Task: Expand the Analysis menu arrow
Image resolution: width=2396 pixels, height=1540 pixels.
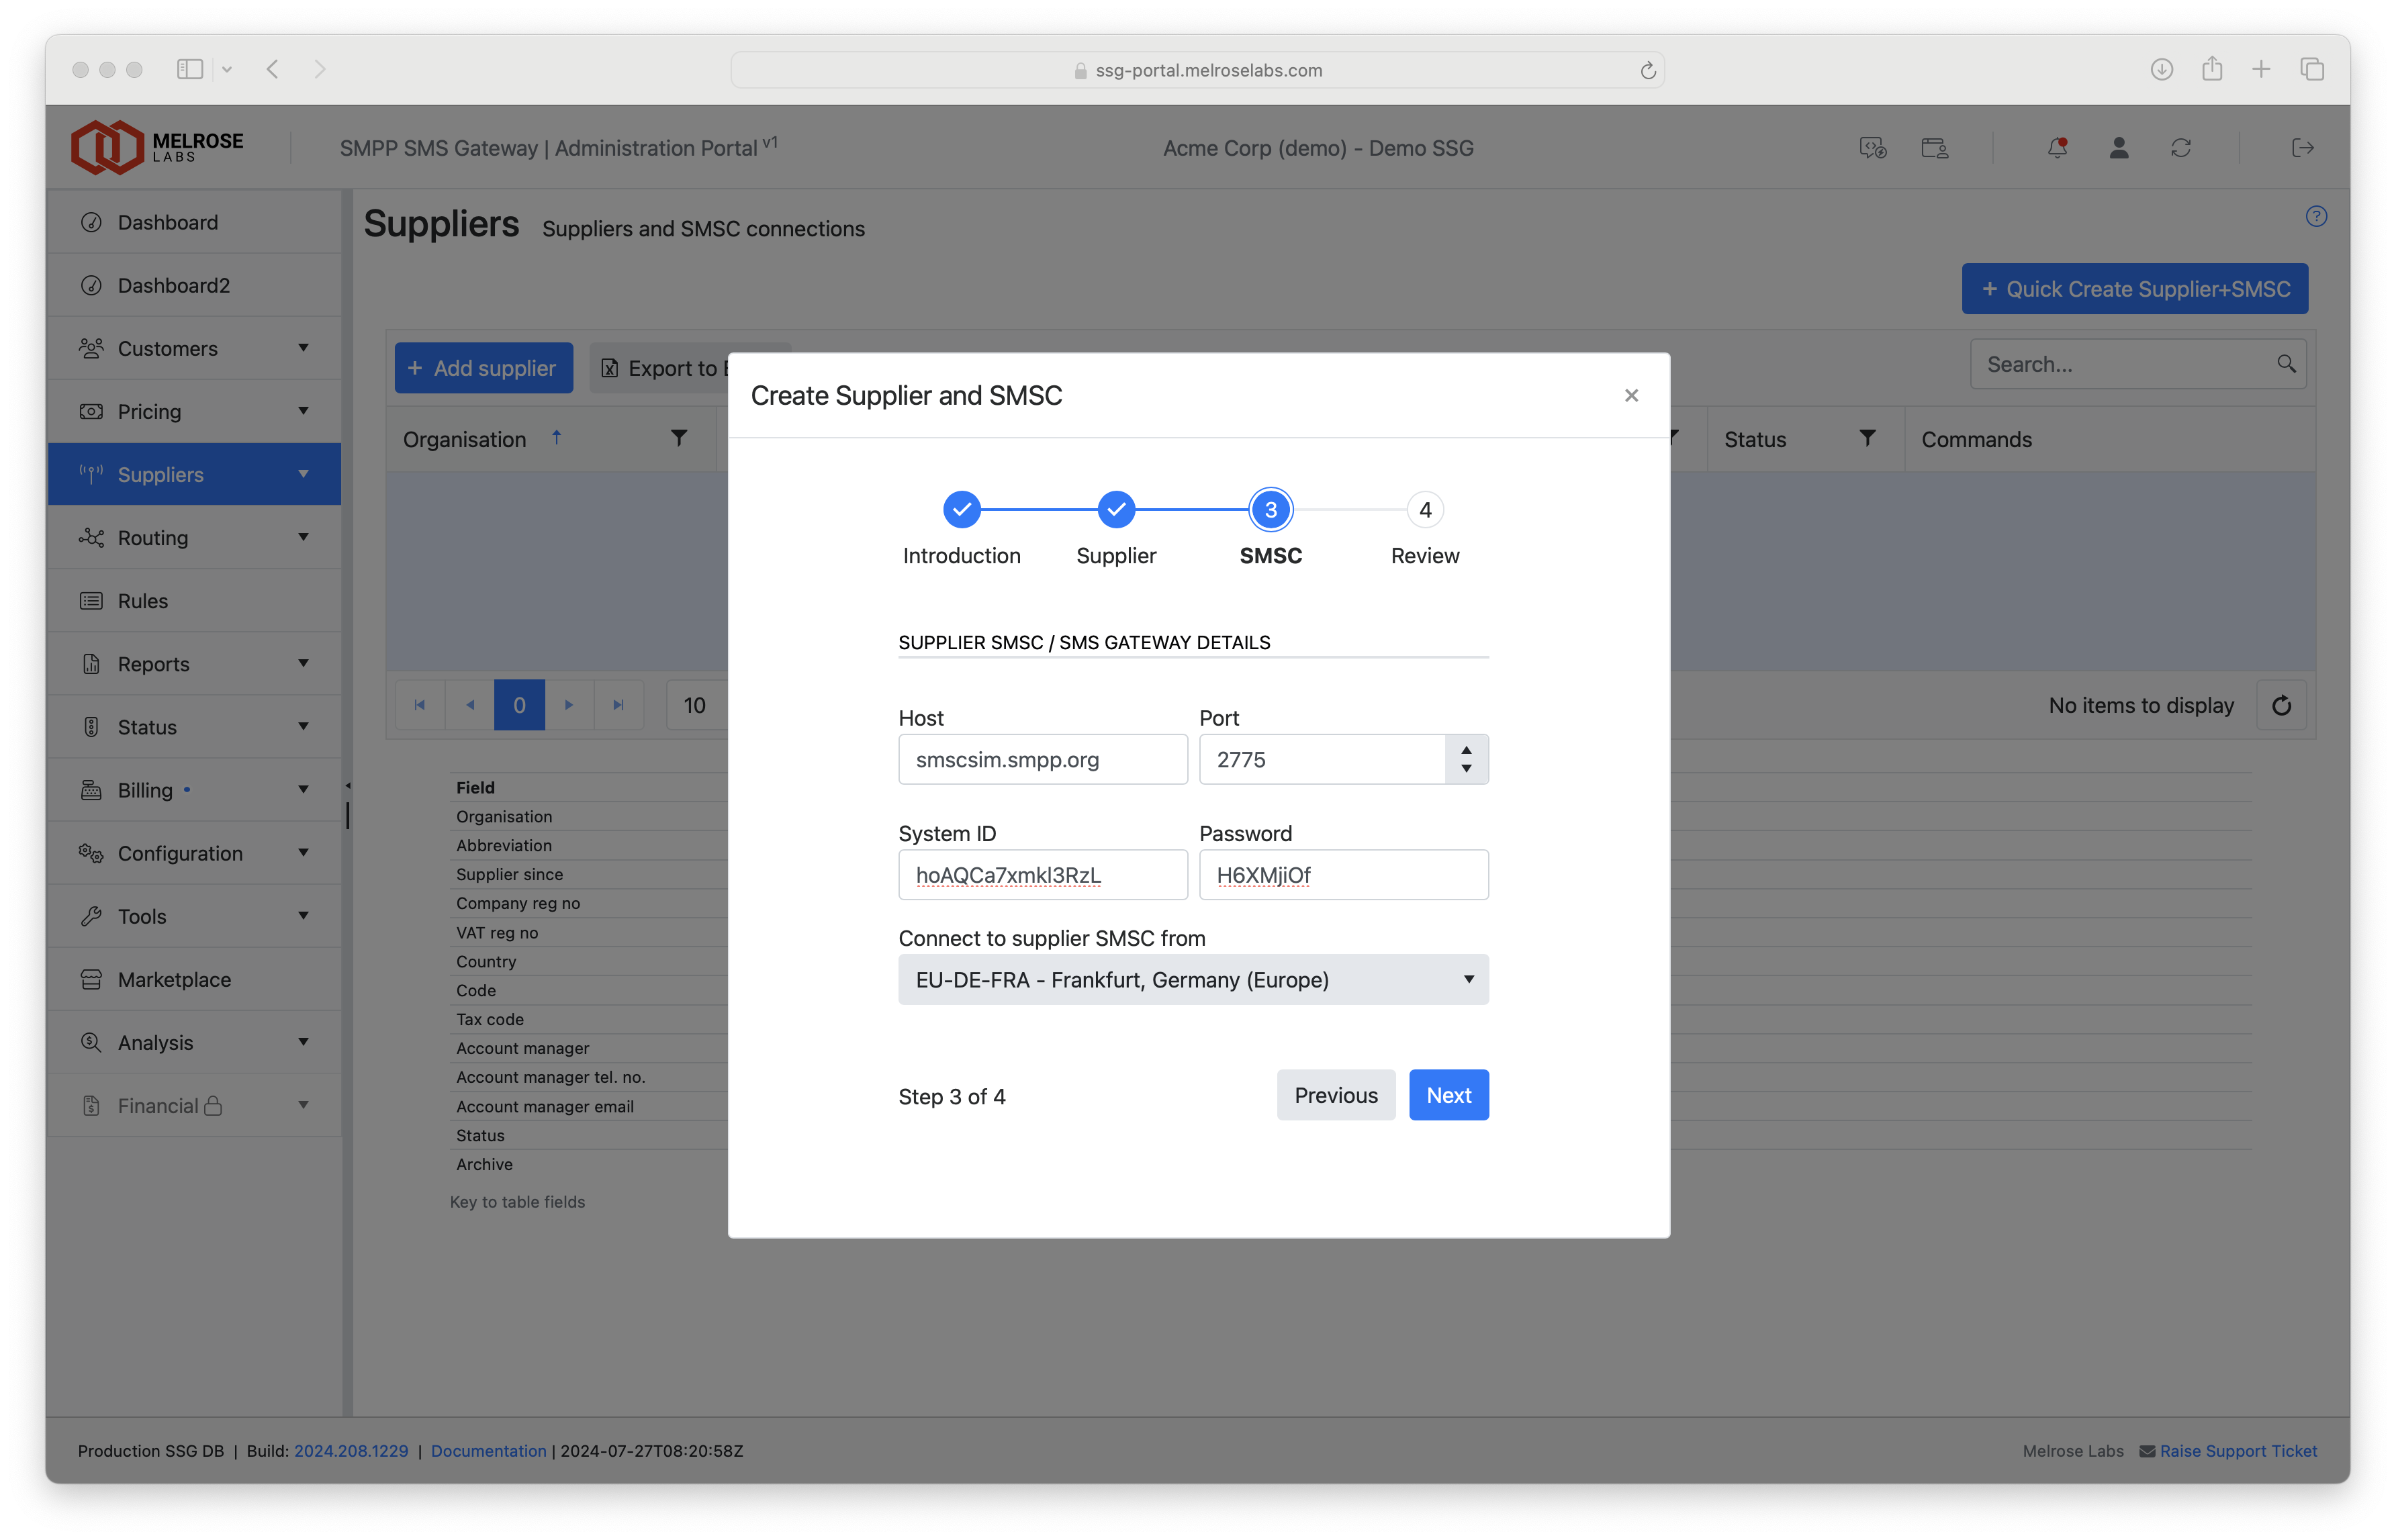Action: tap(303, 1041)
